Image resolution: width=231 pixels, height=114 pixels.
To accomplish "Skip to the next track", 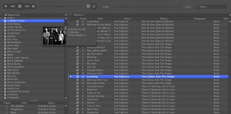I will click(27, 6).
